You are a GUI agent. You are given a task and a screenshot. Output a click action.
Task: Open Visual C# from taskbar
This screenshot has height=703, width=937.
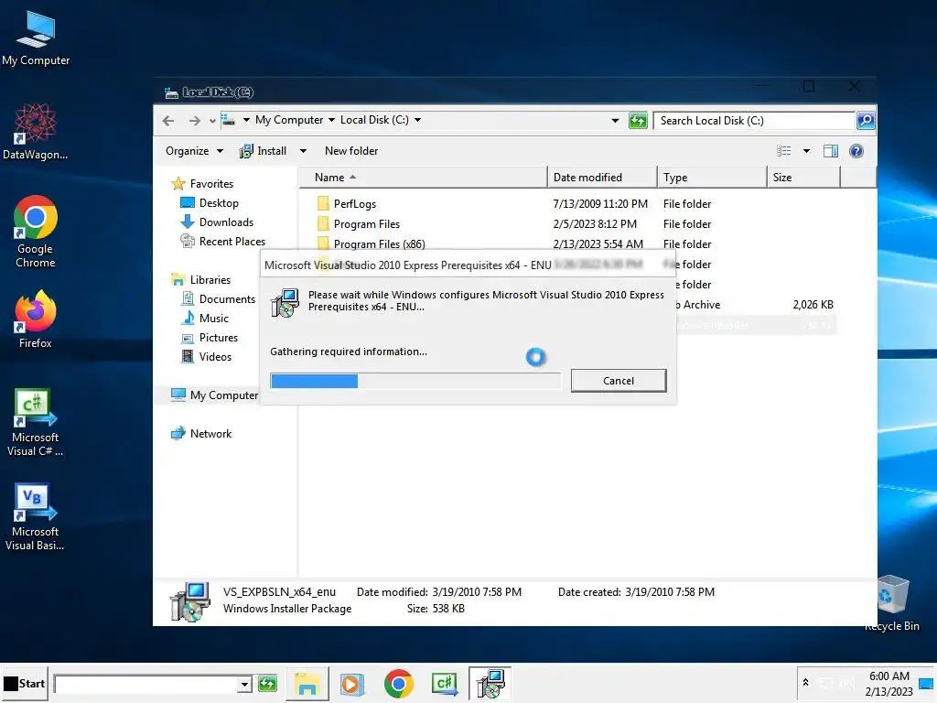445,684
